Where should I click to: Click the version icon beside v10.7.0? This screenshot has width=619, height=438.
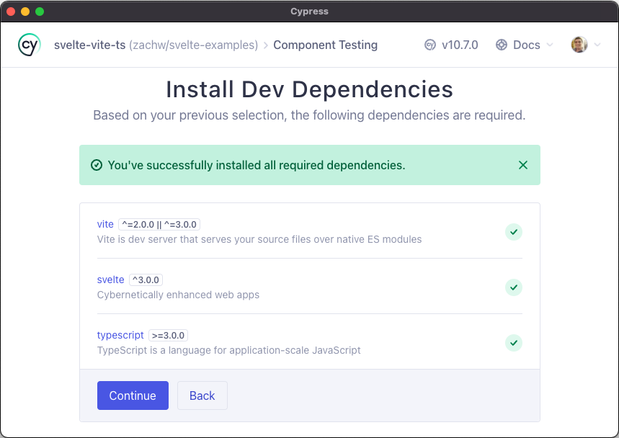(x=430, y=45)
